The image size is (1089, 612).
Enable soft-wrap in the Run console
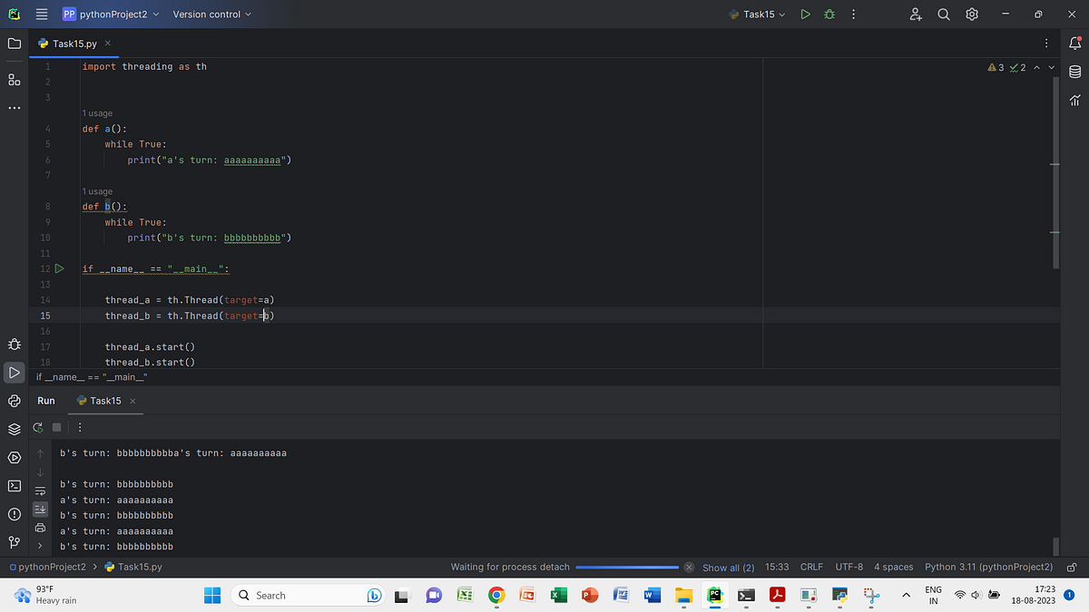(40, 490)
